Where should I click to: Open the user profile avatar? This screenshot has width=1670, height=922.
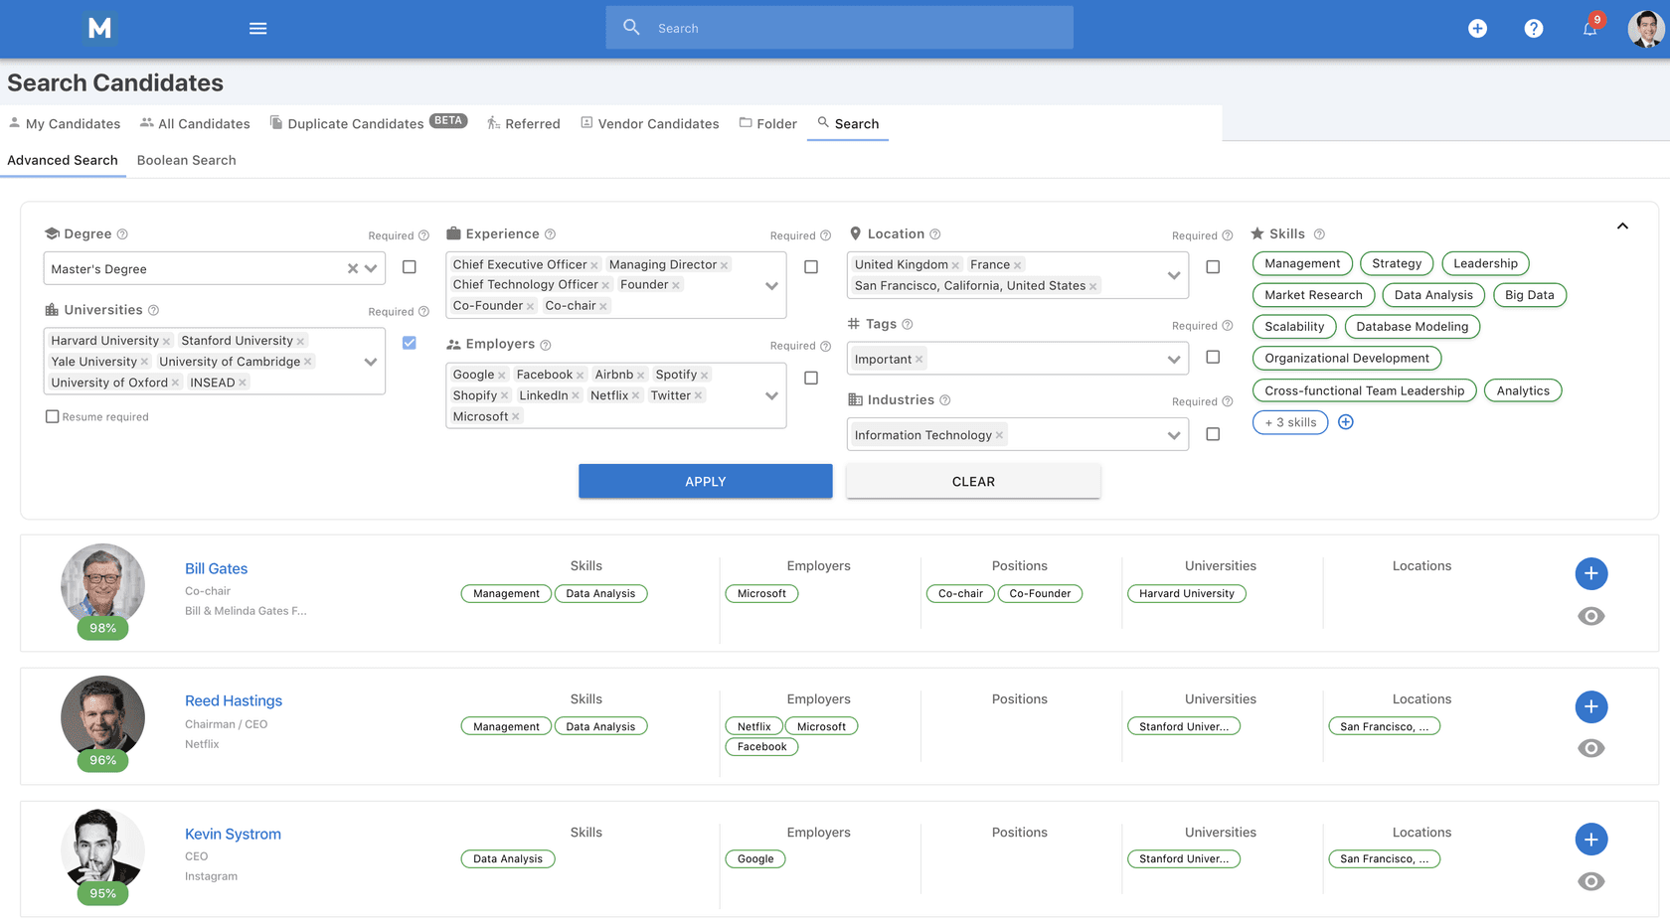pos(1646,29)
